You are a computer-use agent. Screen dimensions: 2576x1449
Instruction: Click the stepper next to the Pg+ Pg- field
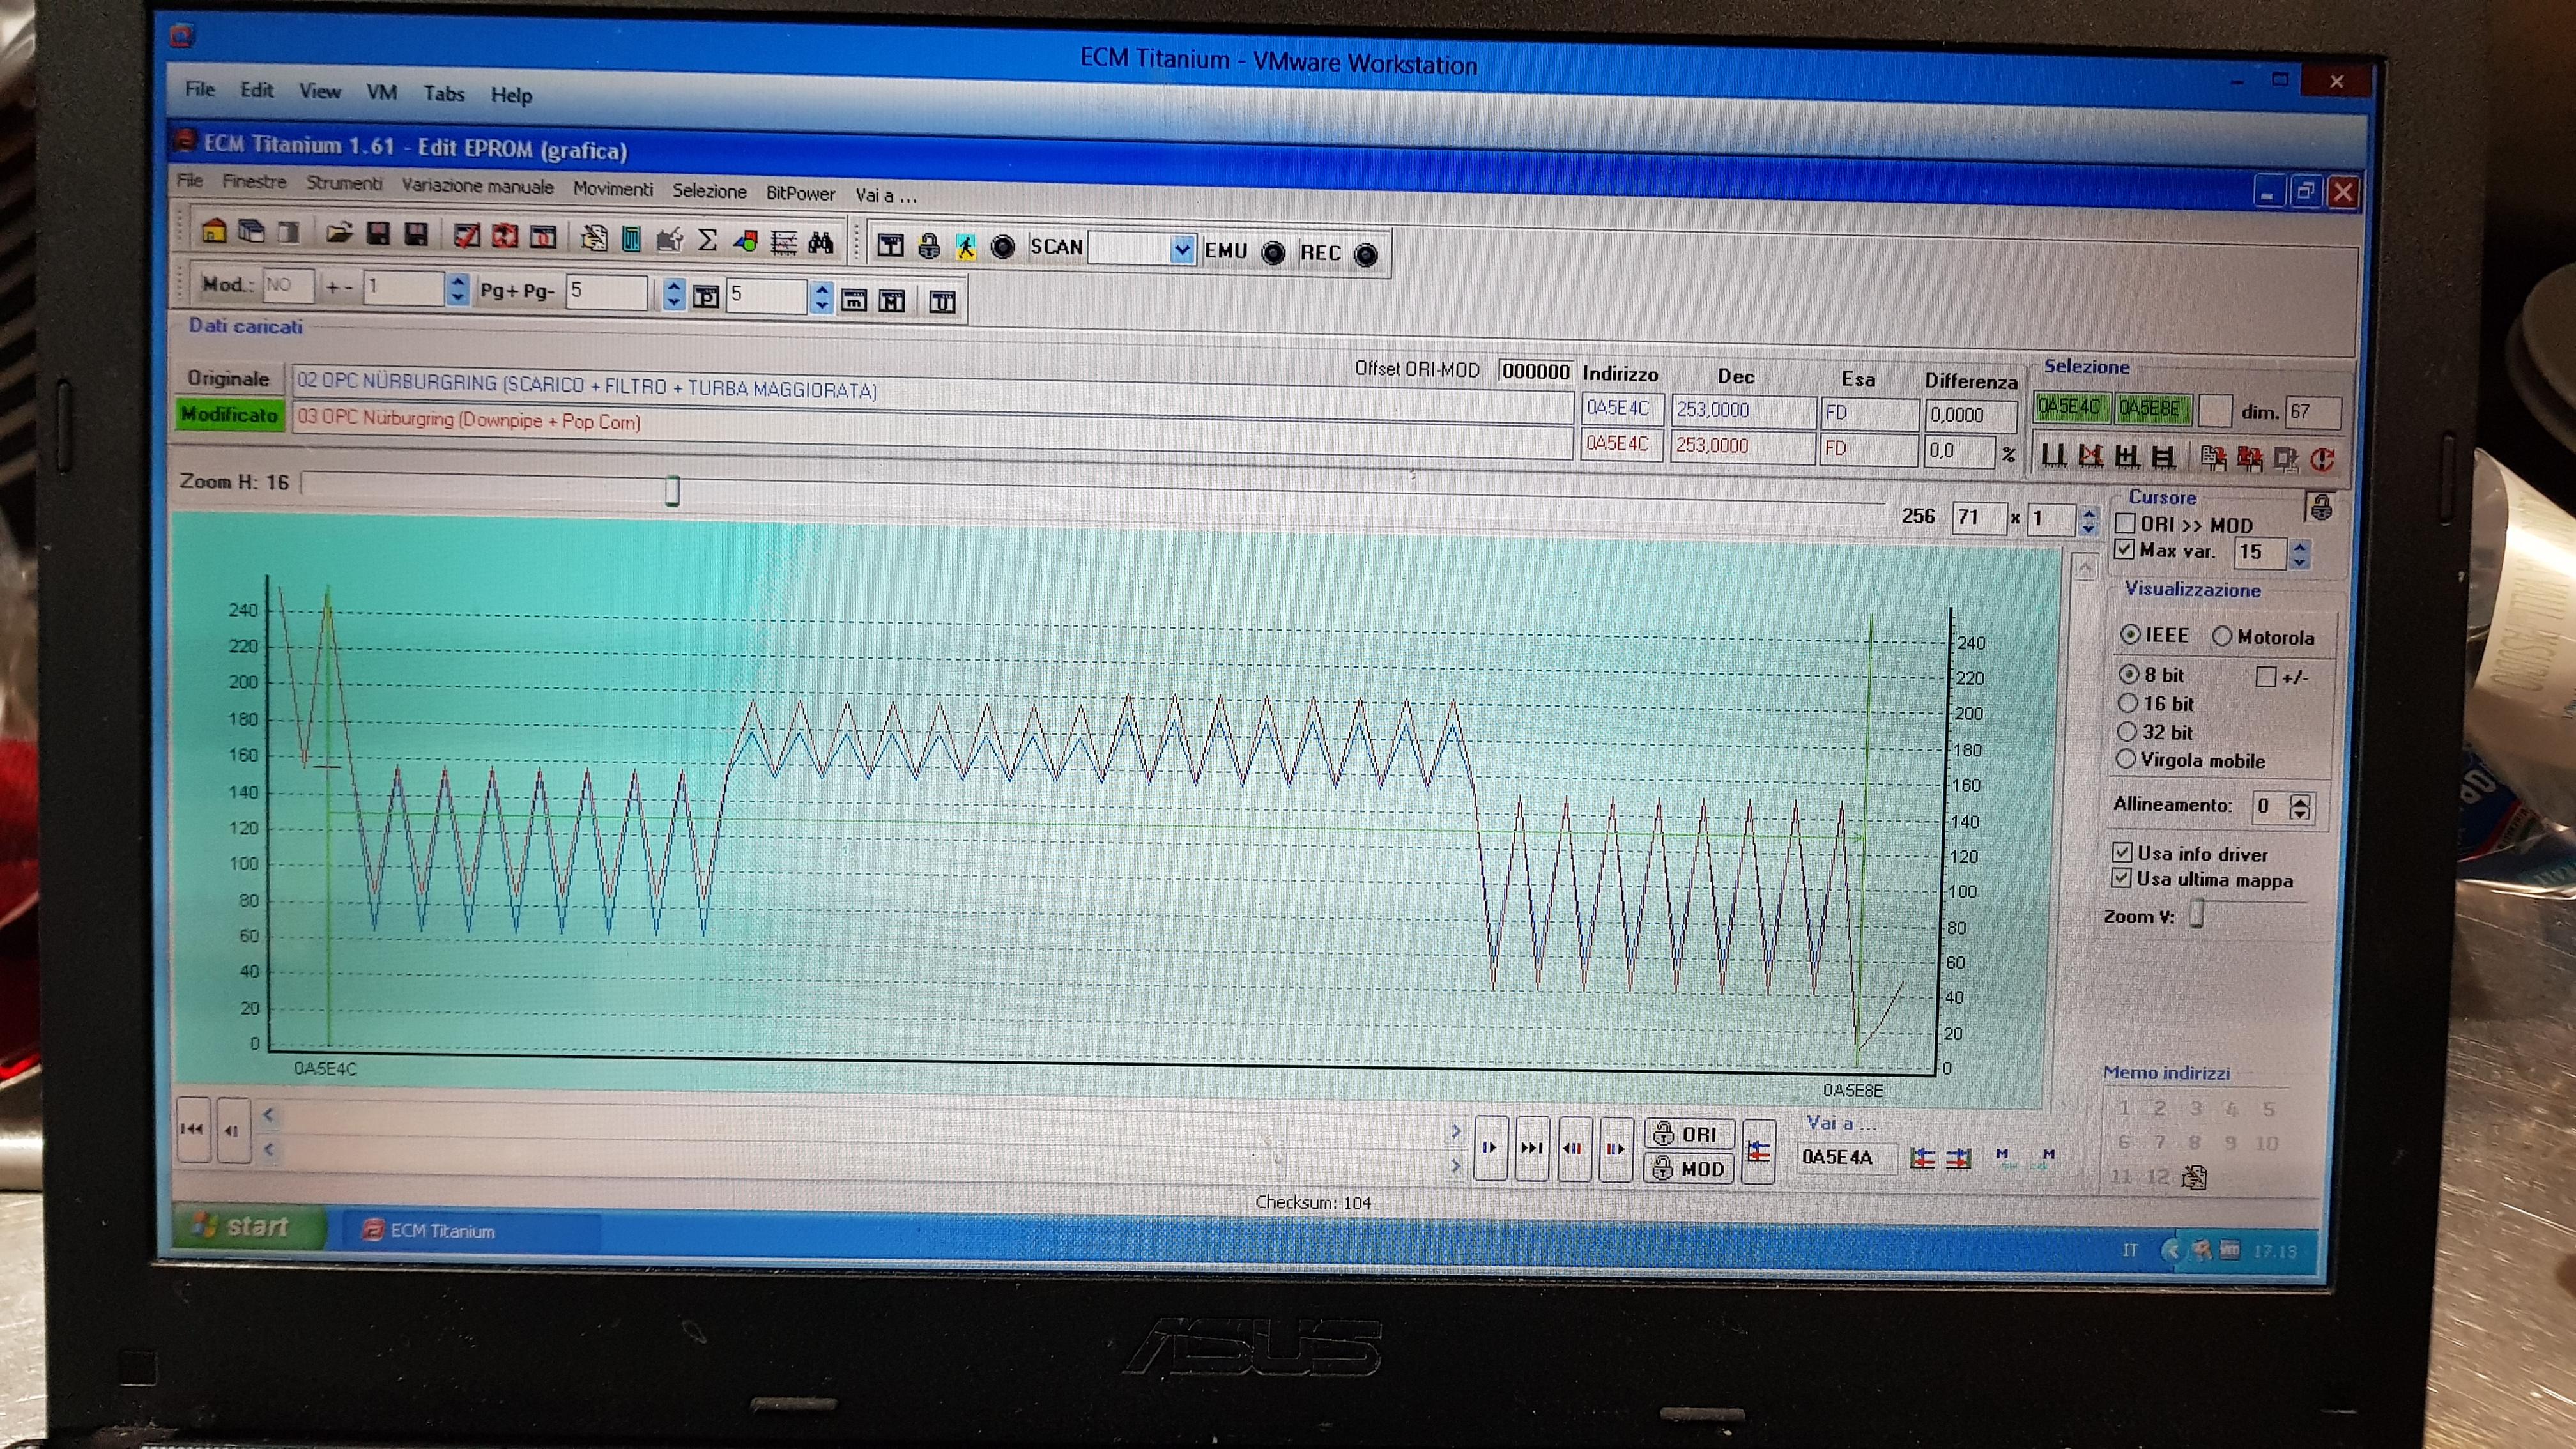pyautogui.click(x=673, y=293)
